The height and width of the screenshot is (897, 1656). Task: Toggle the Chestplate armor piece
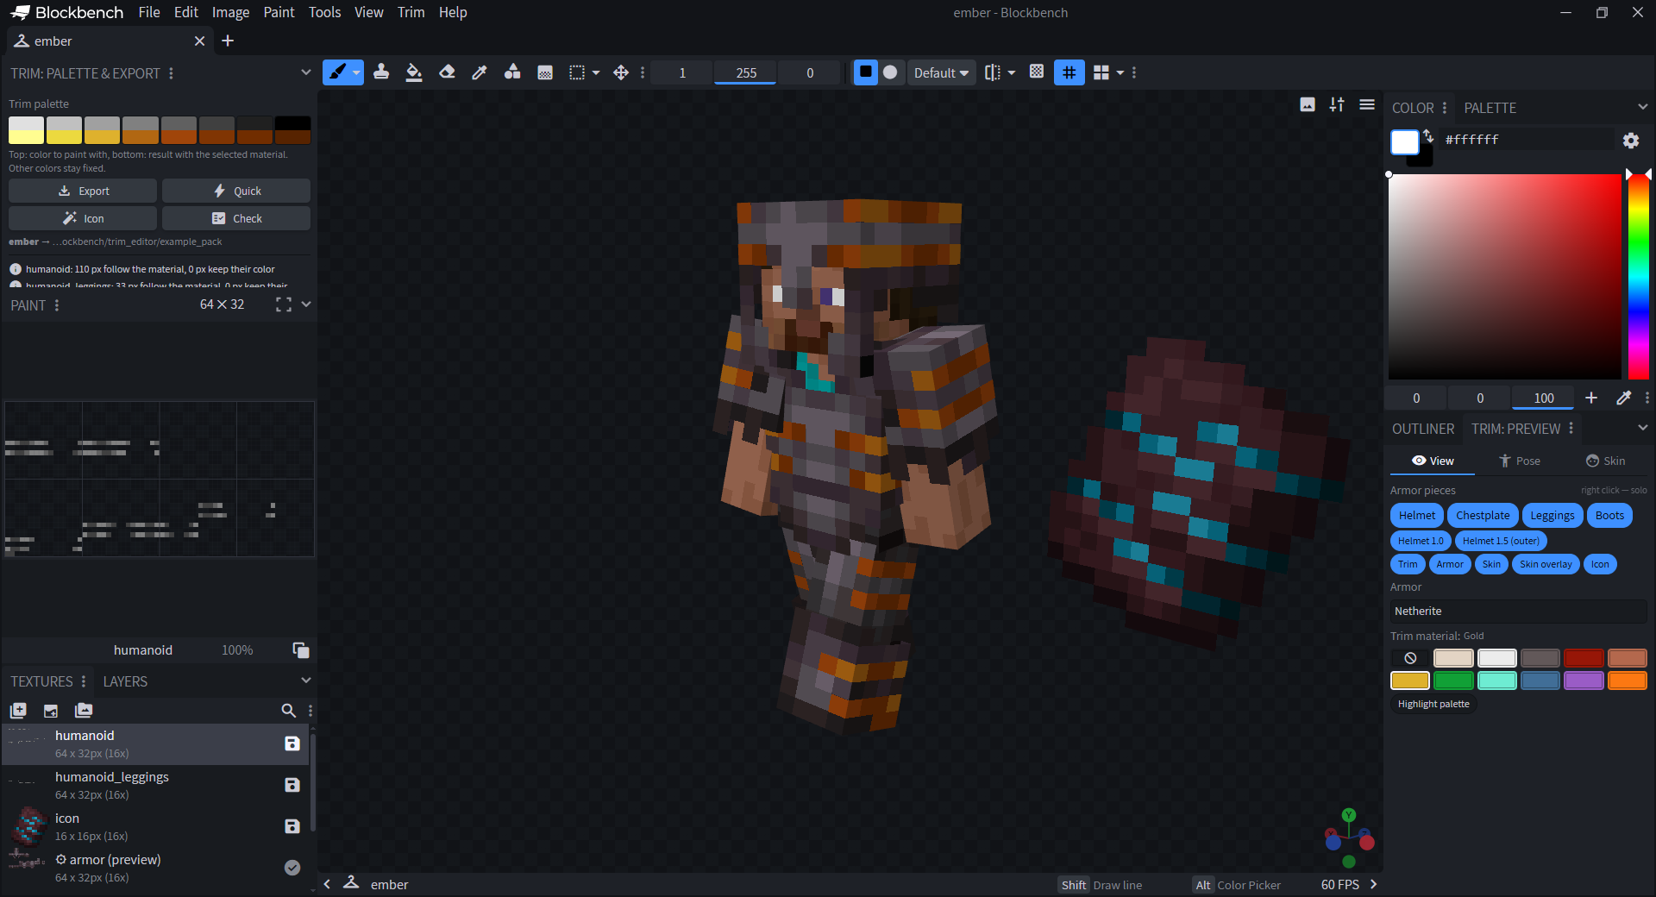(x=1483, y=516)
